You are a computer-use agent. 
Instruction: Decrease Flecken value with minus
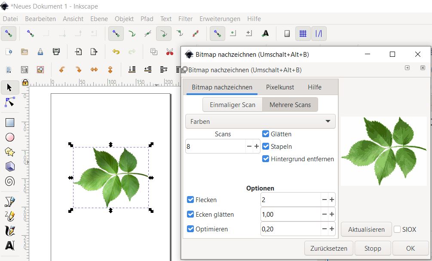(324, 200)
